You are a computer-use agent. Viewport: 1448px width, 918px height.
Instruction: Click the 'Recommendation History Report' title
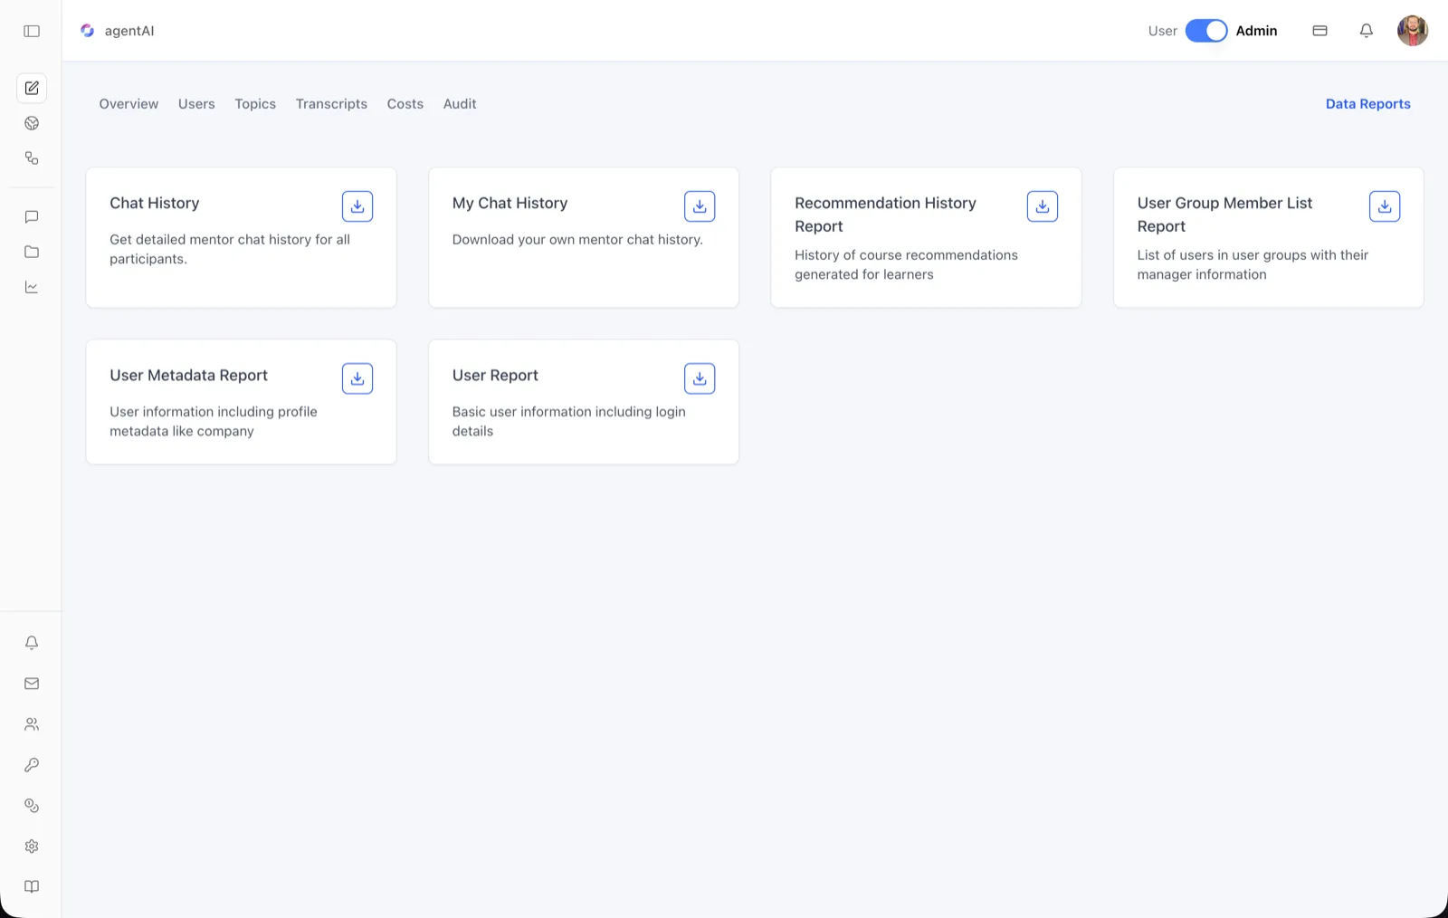tap(885, 215)
